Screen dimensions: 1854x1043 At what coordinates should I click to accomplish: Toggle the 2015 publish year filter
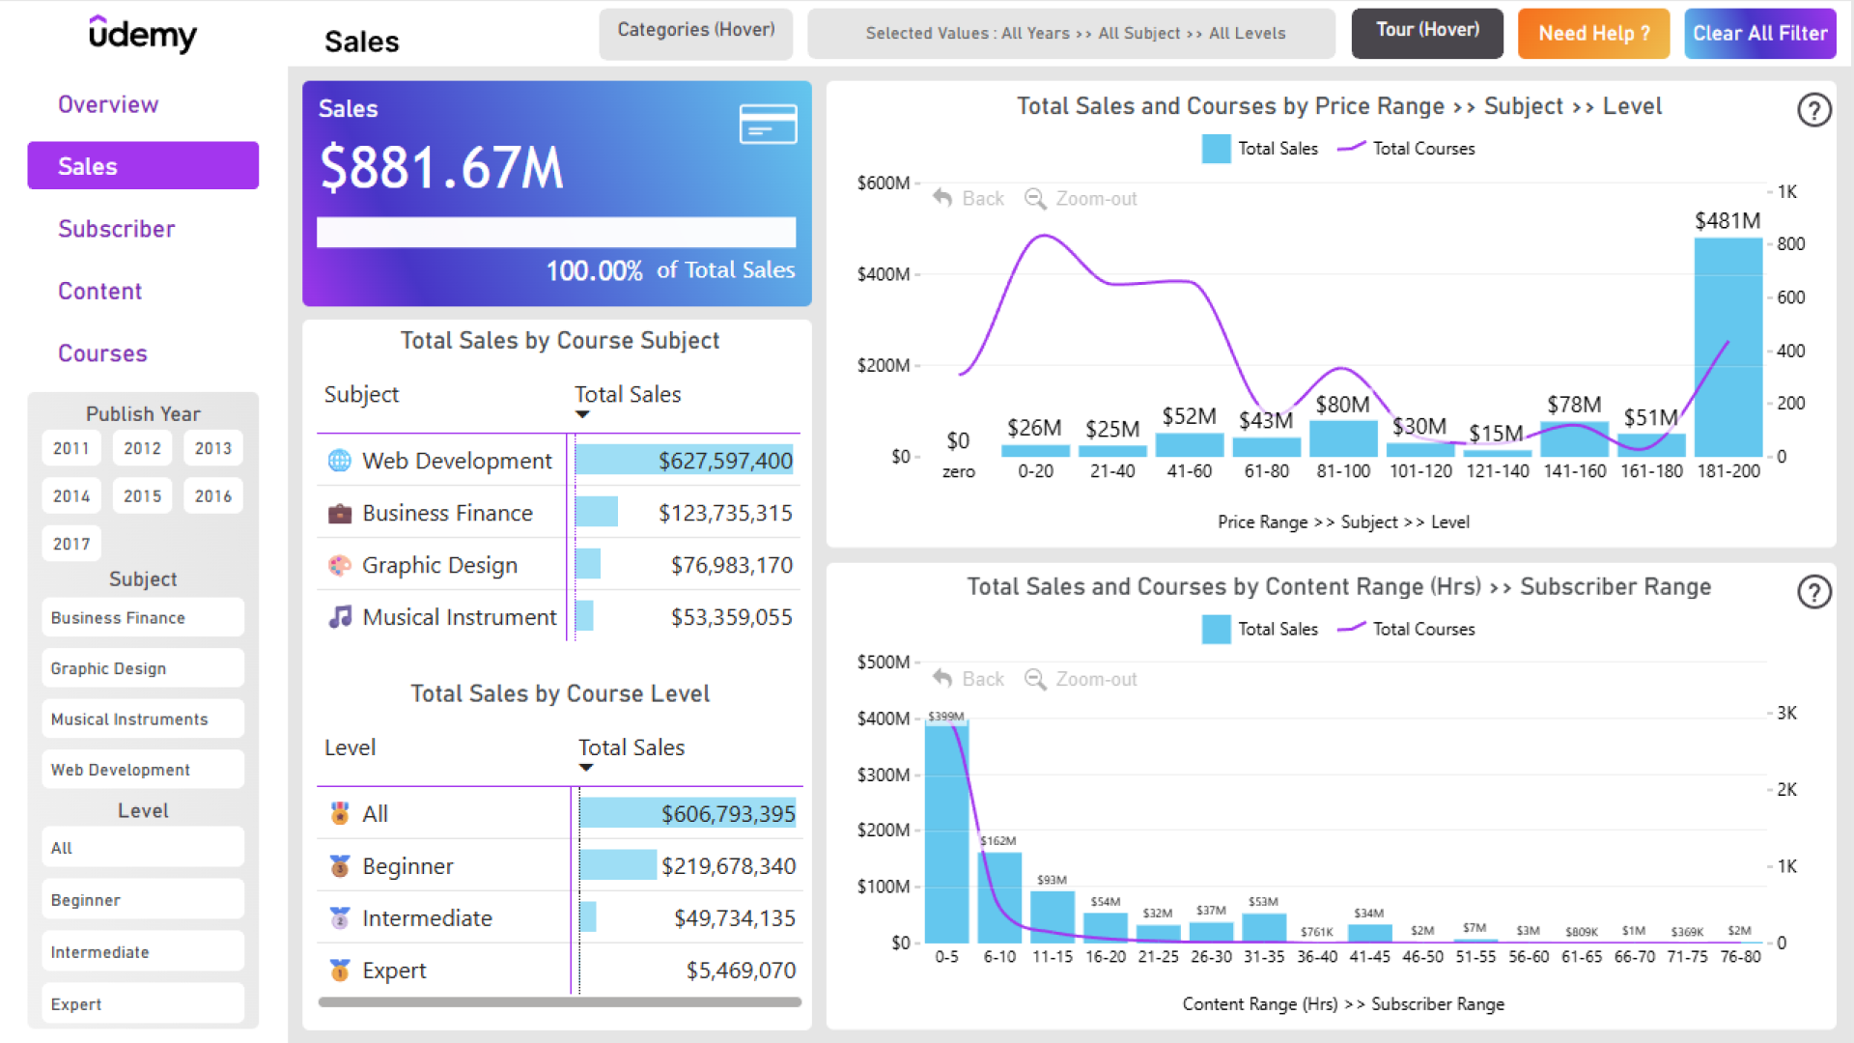142,495
